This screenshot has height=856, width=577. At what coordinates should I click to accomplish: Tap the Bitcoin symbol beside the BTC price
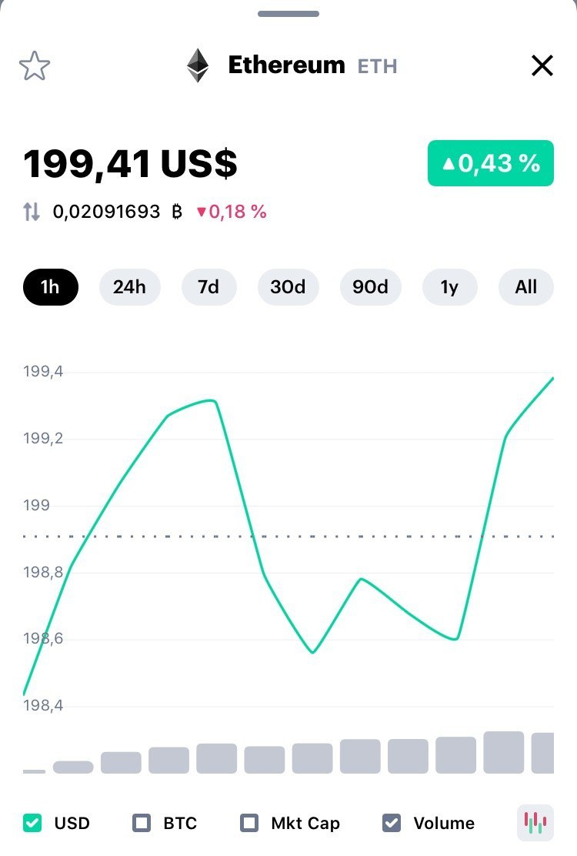coord(177,212)
